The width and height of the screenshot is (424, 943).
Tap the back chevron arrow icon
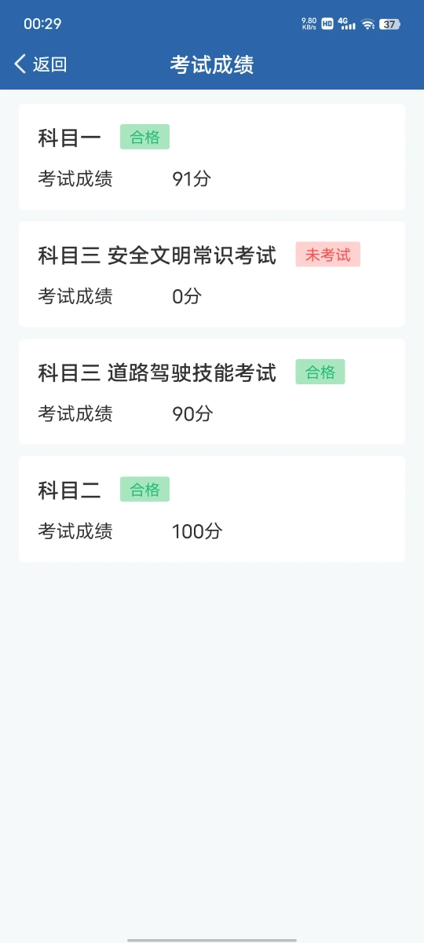20,64
